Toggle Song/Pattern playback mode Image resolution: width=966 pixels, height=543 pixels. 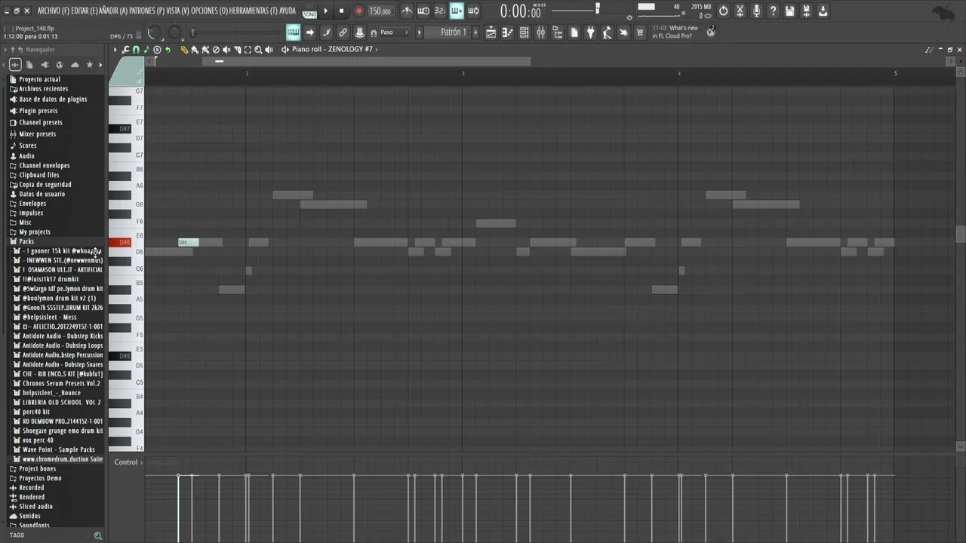(309, 11)
